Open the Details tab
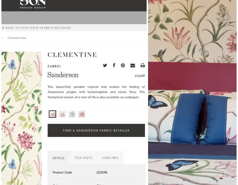This screenshot has width=238, height=185. point(58,158)
